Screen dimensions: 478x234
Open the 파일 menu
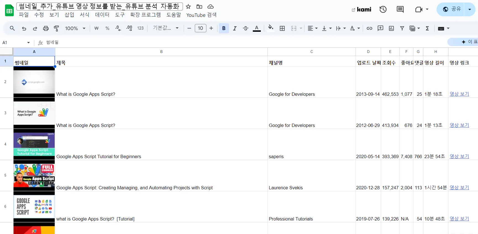[24, 15]
